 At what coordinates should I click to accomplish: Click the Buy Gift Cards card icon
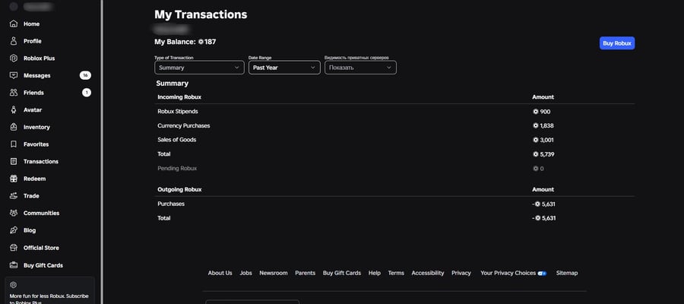pos(14,265)
